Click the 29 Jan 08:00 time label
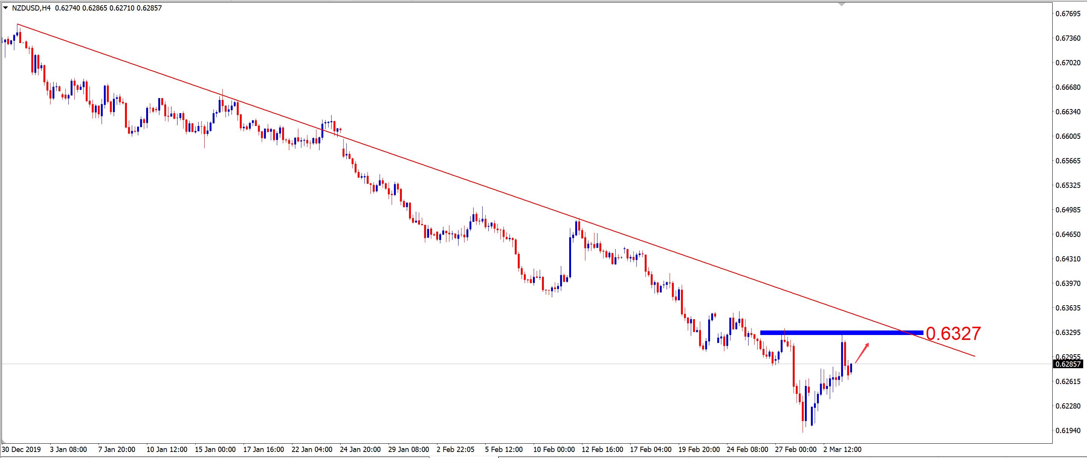The height and width of the screenshot is (458, 1087). pos(409,449)
